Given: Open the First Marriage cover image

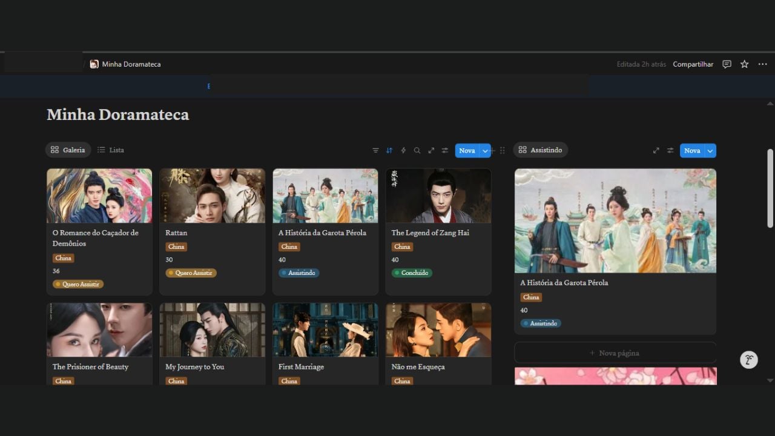Looking at the screenshot, I should pyautogui.click(x=325, y=330).
